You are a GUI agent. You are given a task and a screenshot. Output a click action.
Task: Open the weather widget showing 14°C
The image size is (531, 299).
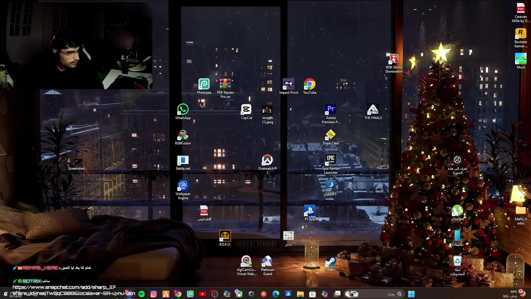[514, 294]
